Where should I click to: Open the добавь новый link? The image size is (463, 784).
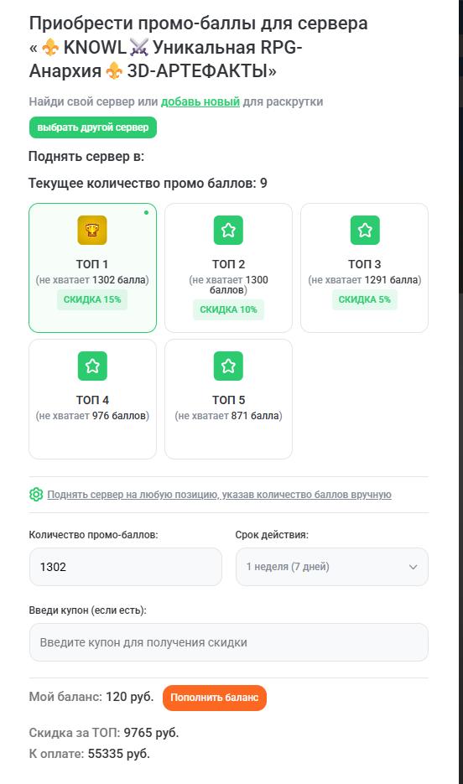(200, 101)
